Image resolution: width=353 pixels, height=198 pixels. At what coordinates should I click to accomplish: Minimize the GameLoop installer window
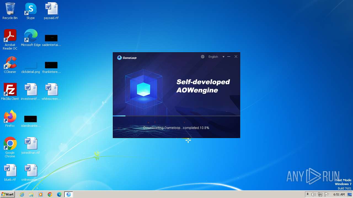229,57
